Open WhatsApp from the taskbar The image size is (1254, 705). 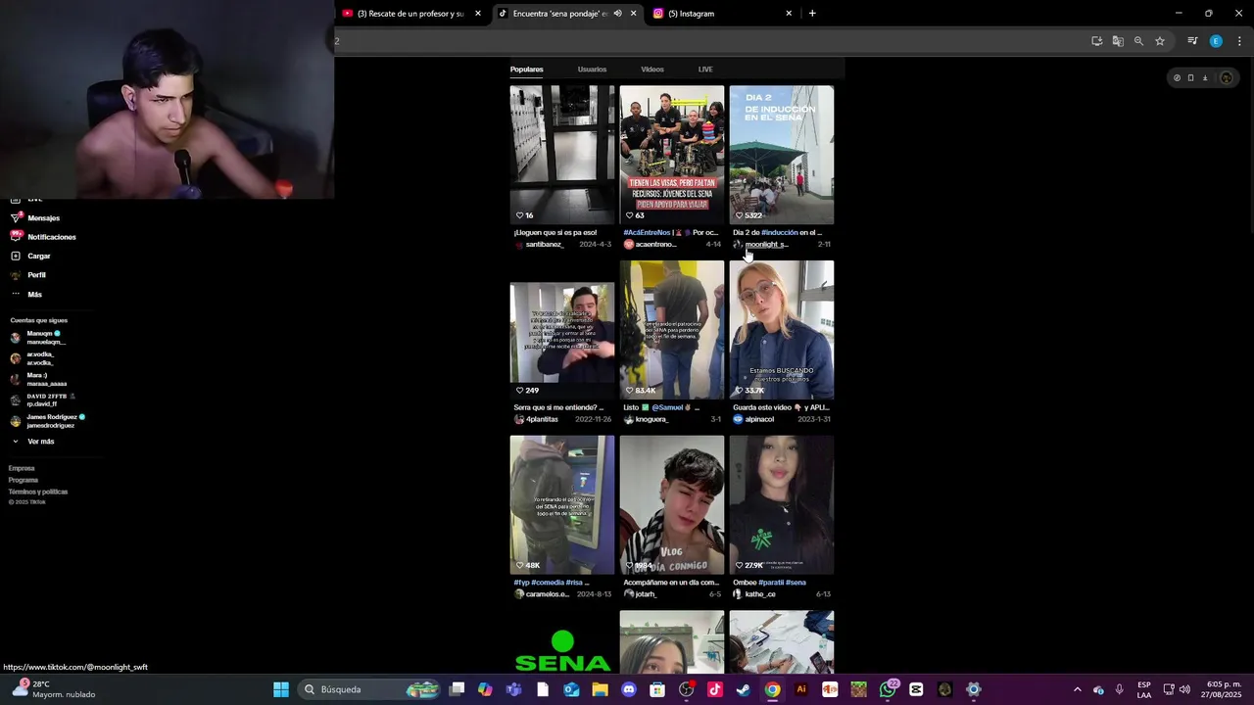[x=888, y=689]
